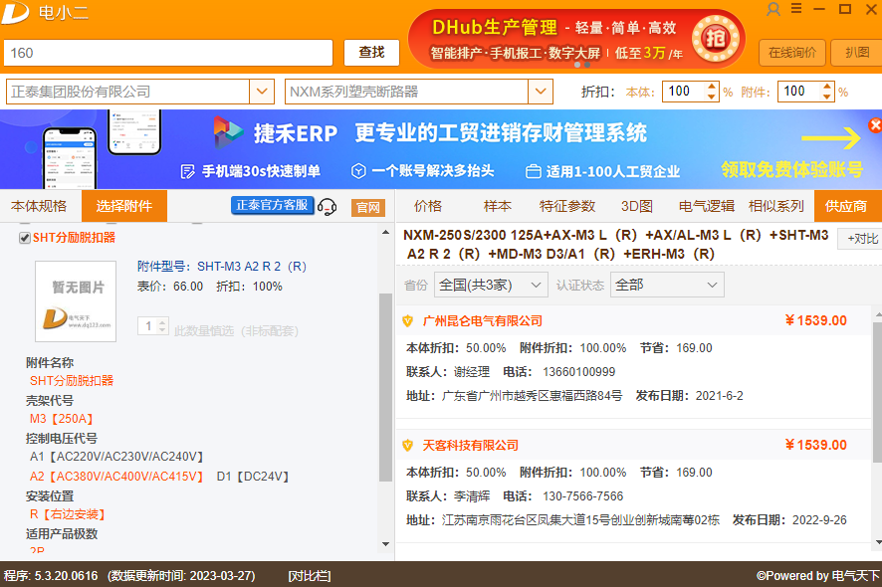Open the 相似系列 tab
This screenshot has width=882, height=587.
click(x=776, y=206)
